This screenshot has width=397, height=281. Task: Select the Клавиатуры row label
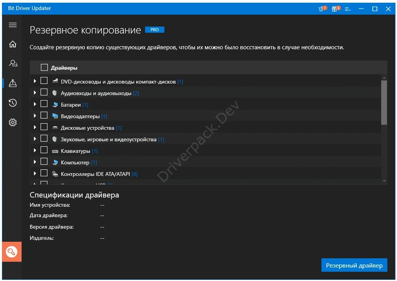tap(76, 151)
